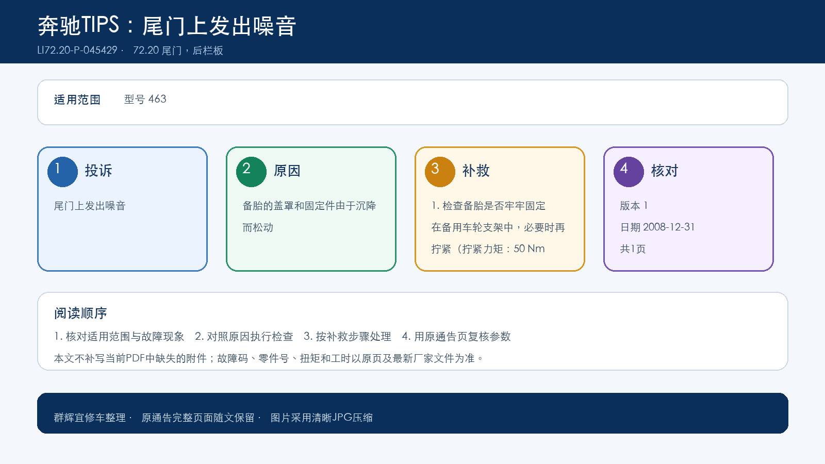Click step 1. 核对适用范围与故障现象
The image size is (825, 464).
pyautogui.click(x=119, y=337)
